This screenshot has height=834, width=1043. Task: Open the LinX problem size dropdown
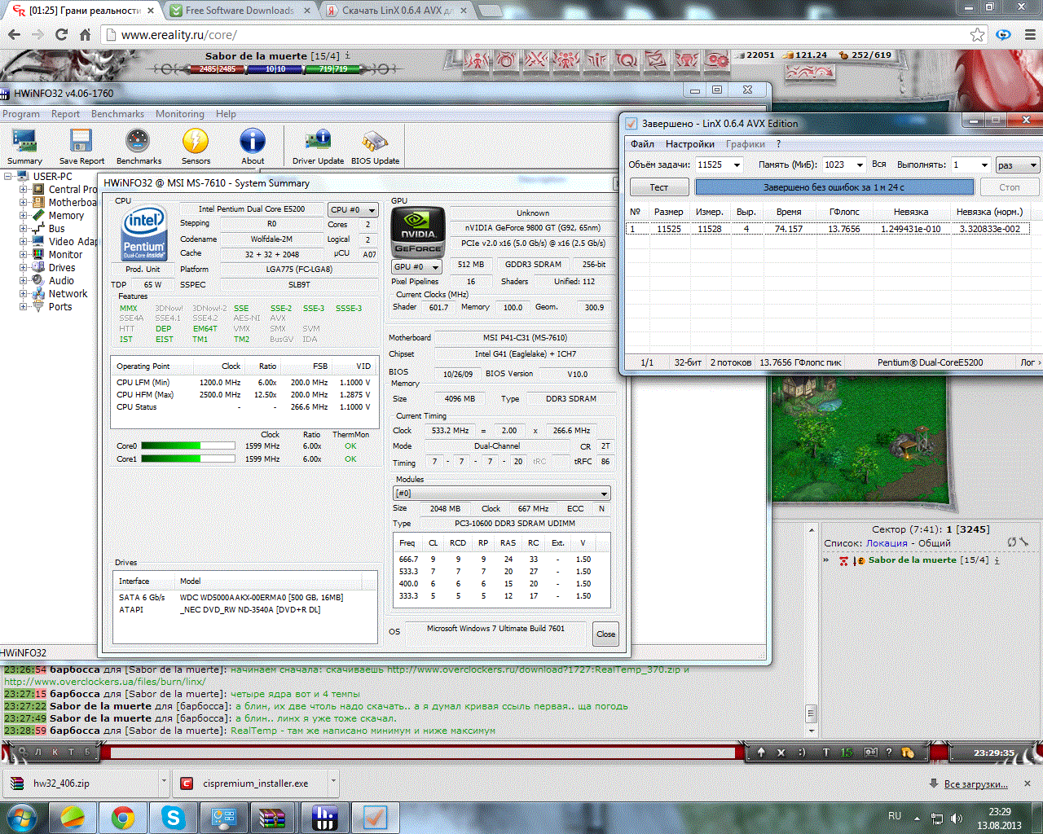click(x=737, y=165)
